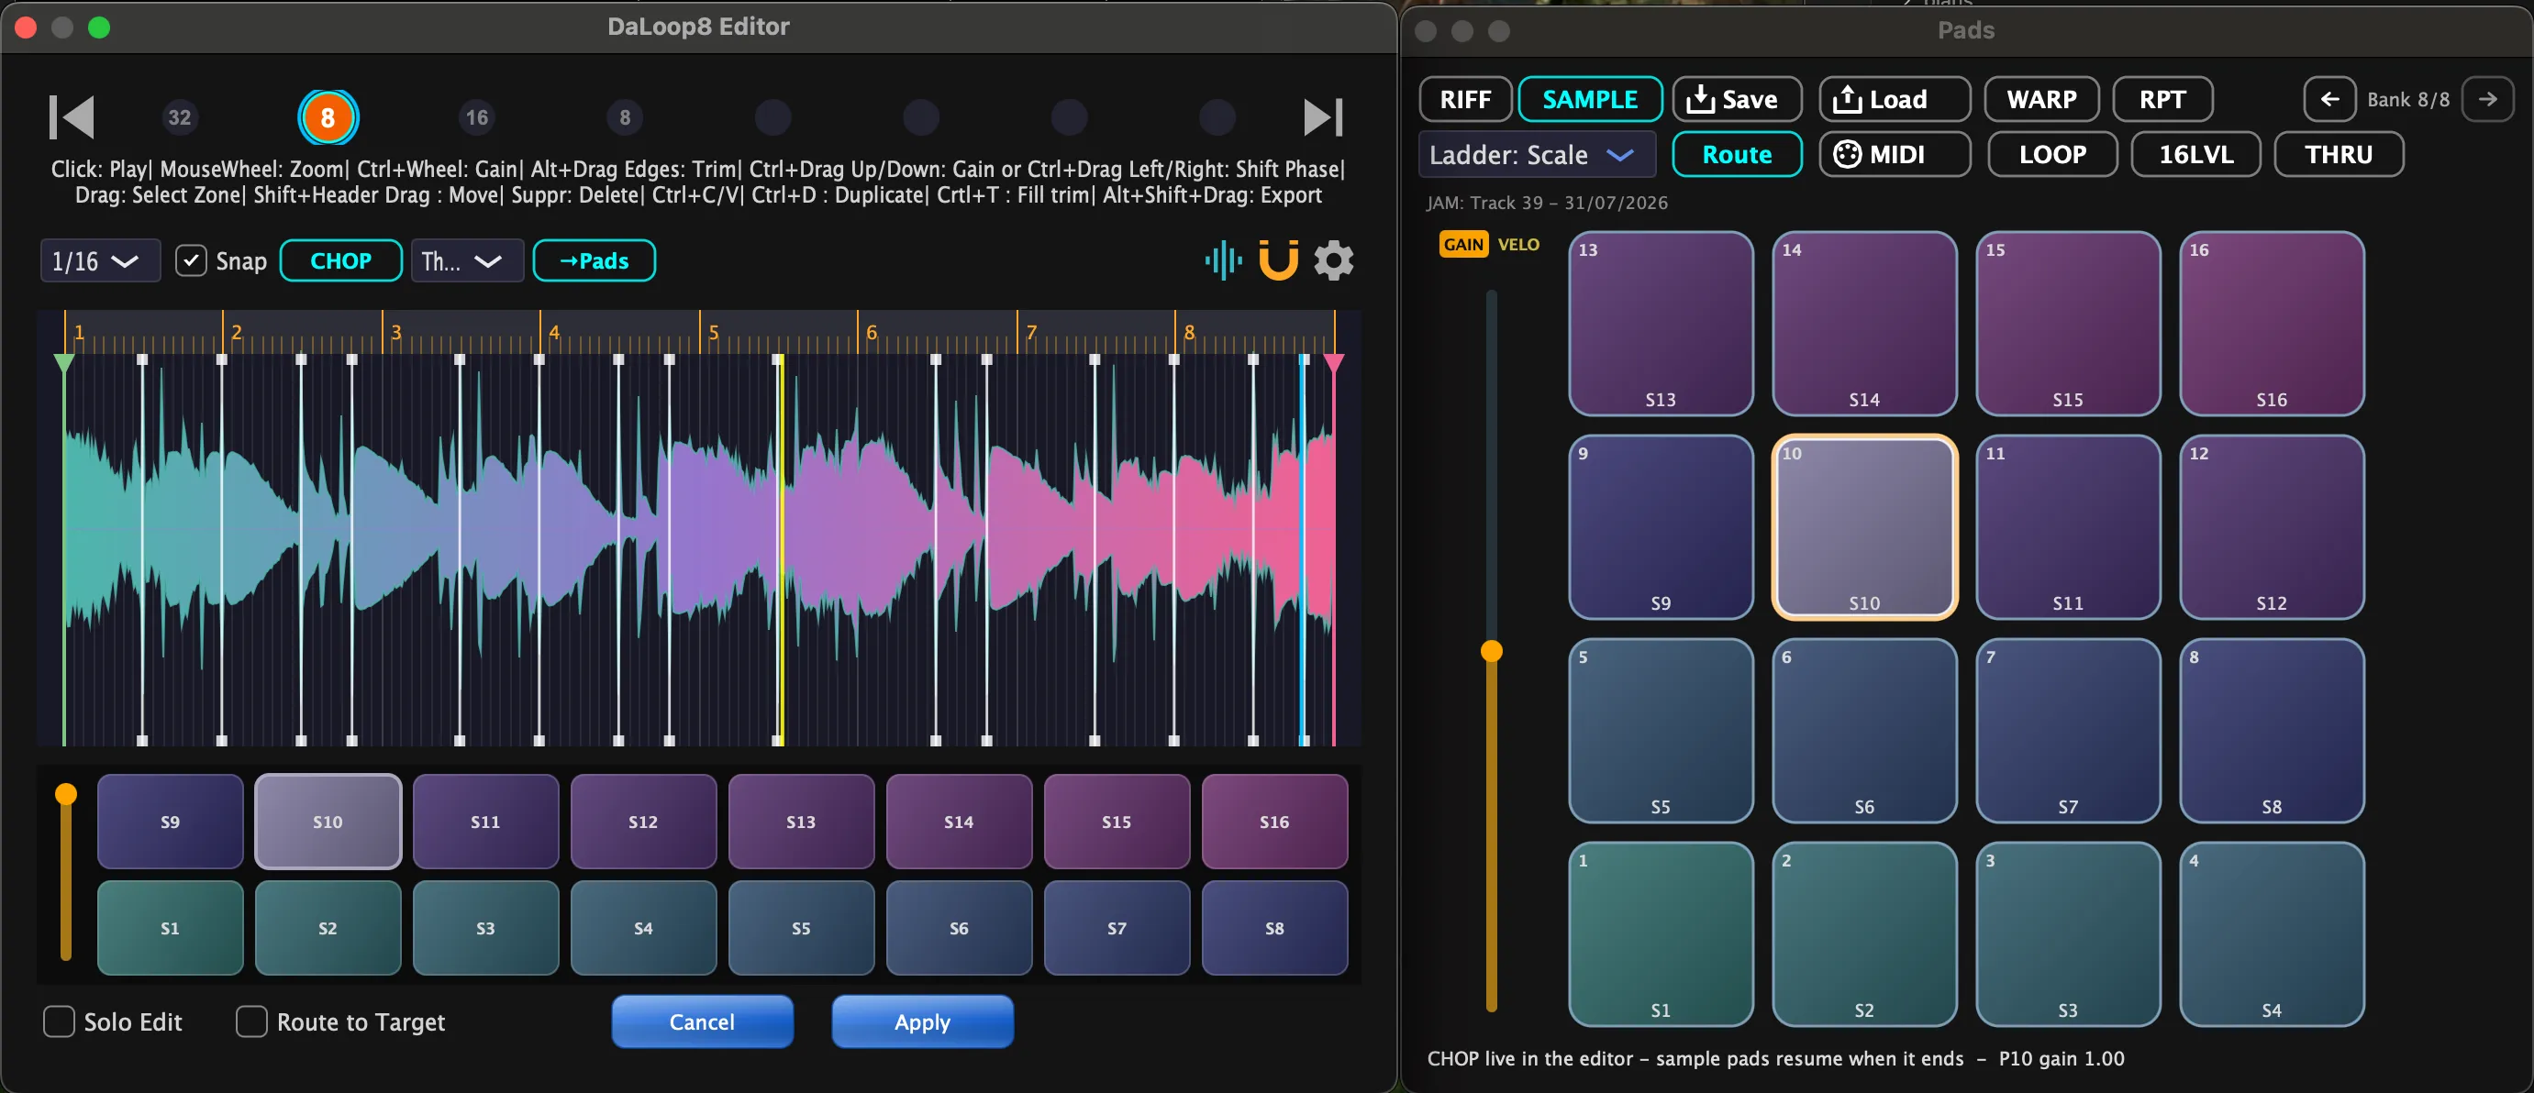Trigger slice S1 in the editor
This screenshot has height=1093, width=2534.
pyautogui.click(x=170, y=928)
